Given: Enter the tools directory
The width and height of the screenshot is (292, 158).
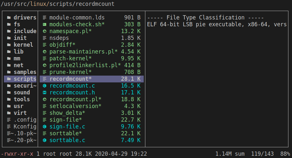Looking at the screenshot, I should pyautogui.click(x=22, y=99).
